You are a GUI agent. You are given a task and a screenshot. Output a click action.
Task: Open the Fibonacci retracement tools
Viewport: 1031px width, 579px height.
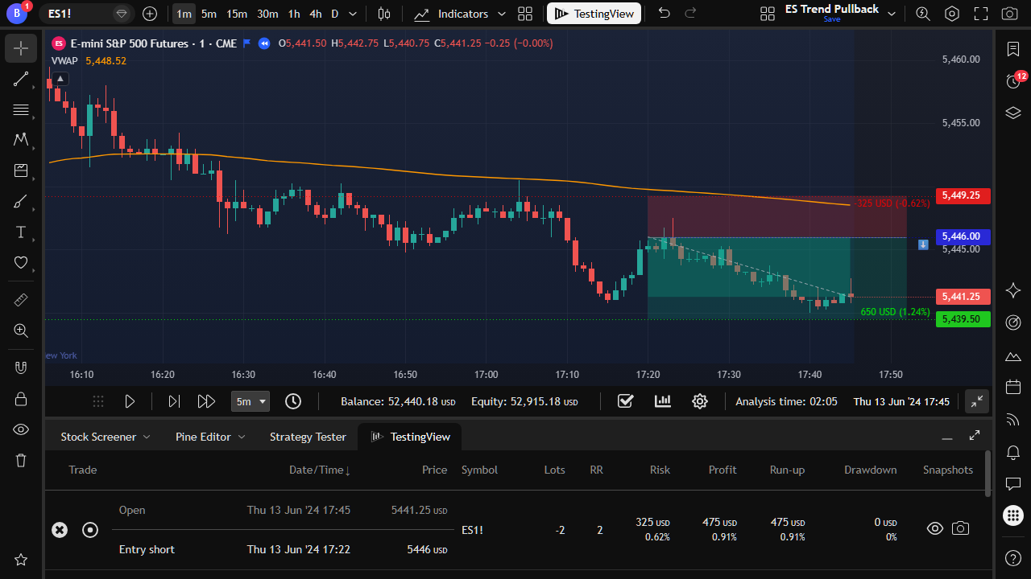tap(21, 109)
